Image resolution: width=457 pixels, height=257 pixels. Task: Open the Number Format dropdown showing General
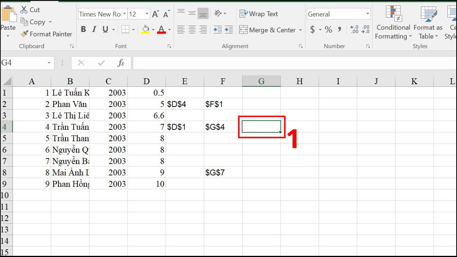coord(368,14)
